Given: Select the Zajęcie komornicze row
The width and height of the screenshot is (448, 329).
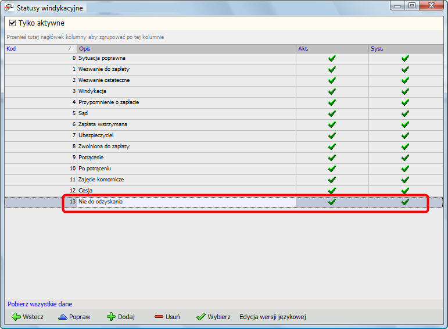Looking at the screenshot, I should (224, 180).
